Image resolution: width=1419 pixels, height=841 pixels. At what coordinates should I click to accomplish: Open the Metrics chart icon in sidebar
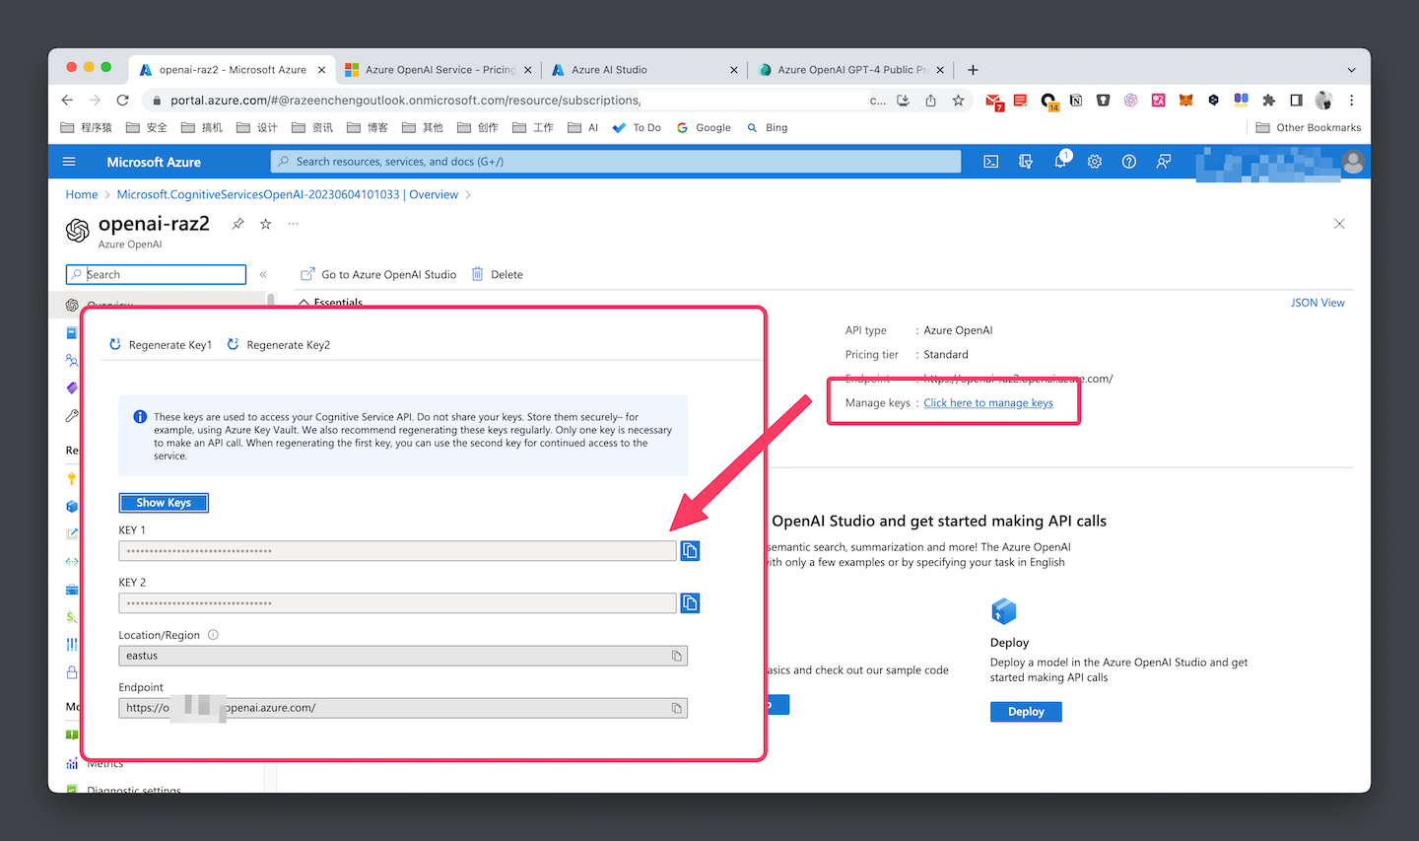pos(71,763)
